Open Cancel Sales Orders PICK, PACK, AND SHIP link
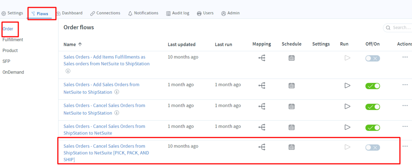This screenshot has height=165, width=412. [x=106, y=153]
